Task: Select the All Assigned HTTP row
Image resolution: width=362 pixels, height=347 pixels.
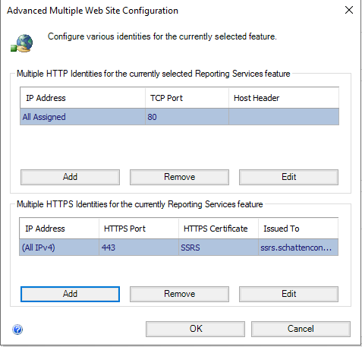Action: [x=179, y=117]
